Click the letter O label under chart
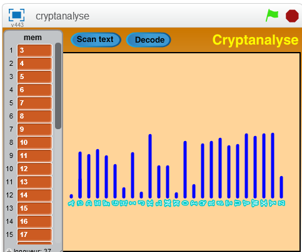302x252 pixels. coord(185,203)
